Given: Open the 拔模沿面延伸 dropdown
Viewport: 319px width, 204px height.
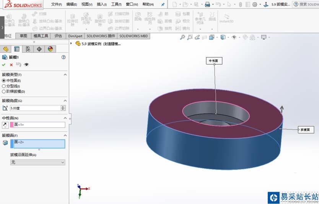Looking at the screenshot, I should tap(37, 162).
